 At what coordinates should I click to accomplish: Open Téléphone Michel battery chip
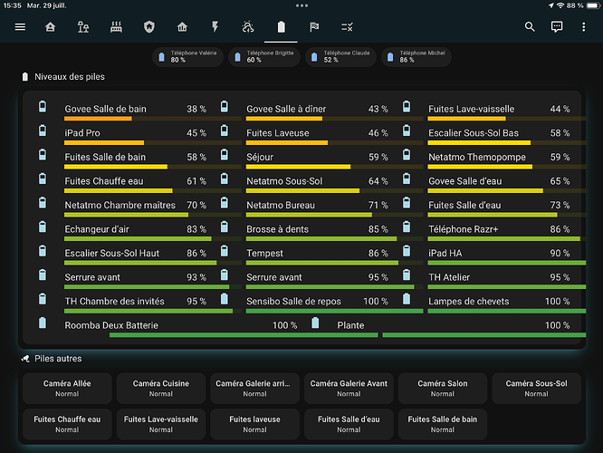point(416,56)
